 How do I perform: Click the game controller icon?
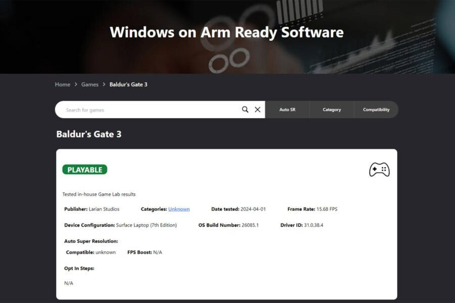click(x=379, y=170)
